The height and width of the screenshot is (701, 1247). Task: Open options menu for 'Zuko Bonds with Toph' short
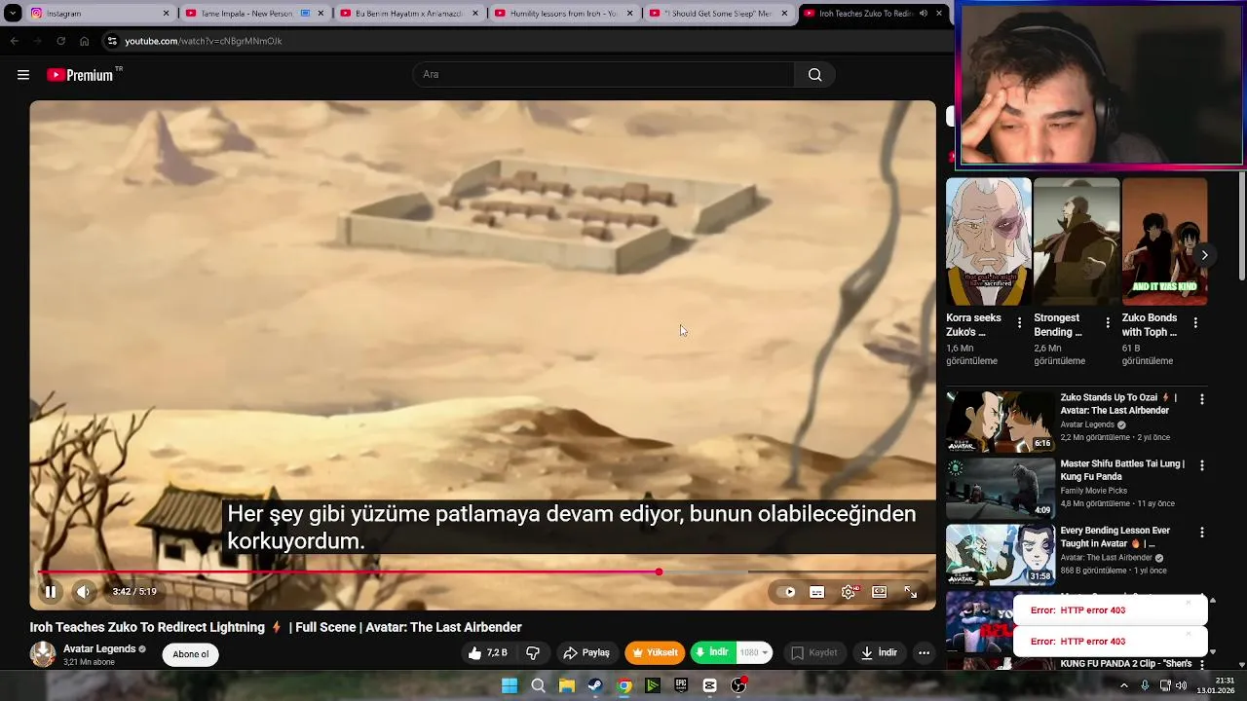click(1195, 322)
